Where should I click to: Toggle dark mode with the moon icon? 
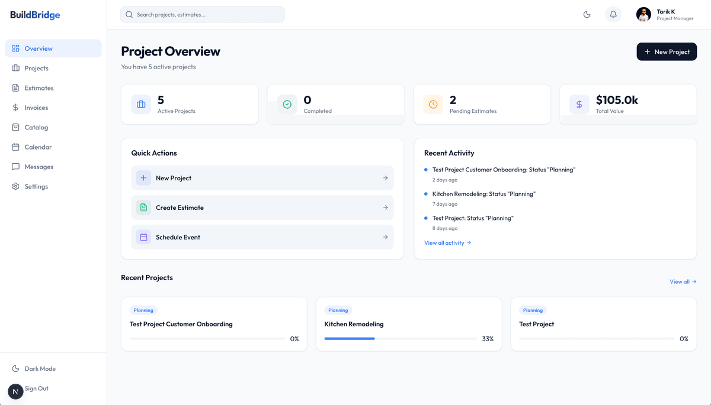(x=587, y=14)
